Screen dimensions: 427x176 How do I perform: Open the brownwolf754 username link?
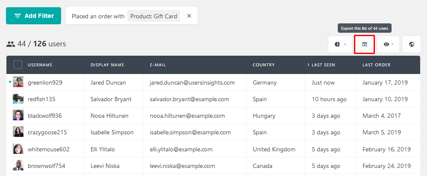click(46, 166)
